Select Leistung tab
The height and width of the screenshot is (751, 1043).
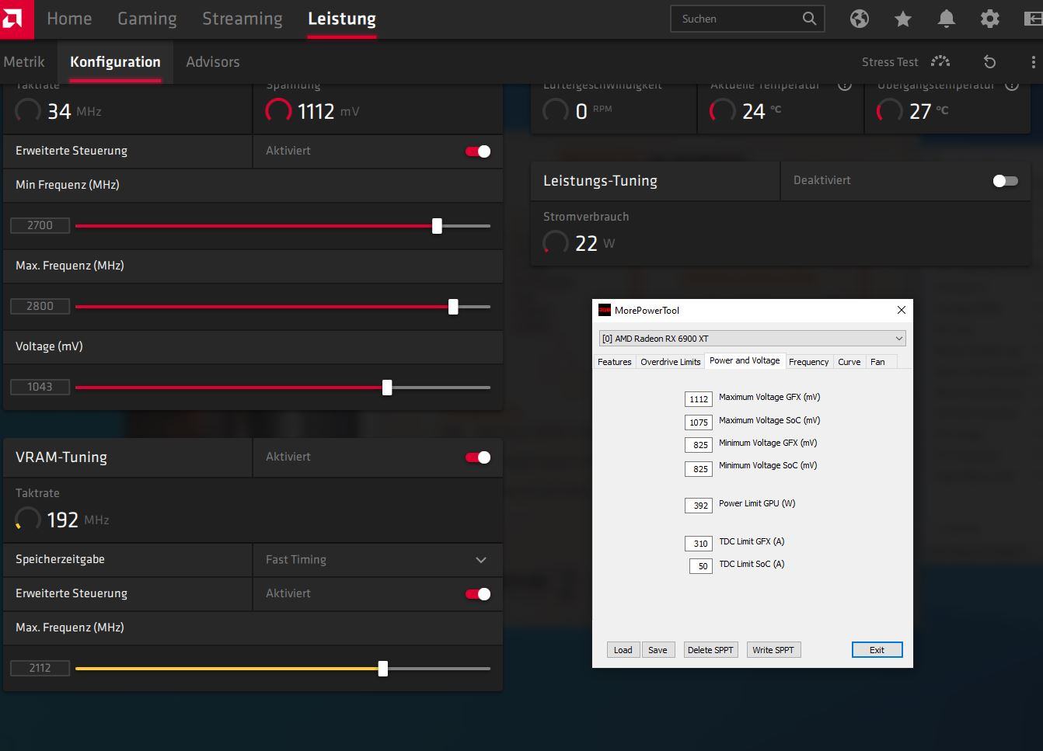click(x=342, y=19)
